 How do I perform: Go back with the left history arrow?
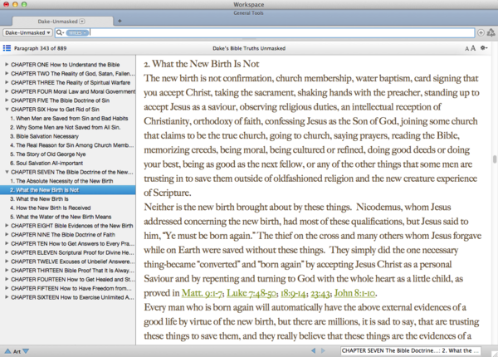(x=314, y=350)
